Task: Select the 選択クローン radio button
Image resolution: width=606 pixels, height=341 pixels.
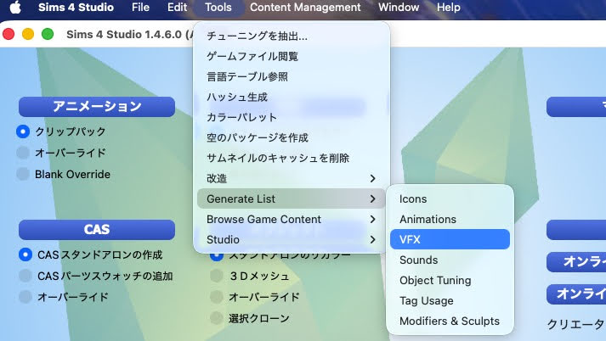Action: pos(217,318)
